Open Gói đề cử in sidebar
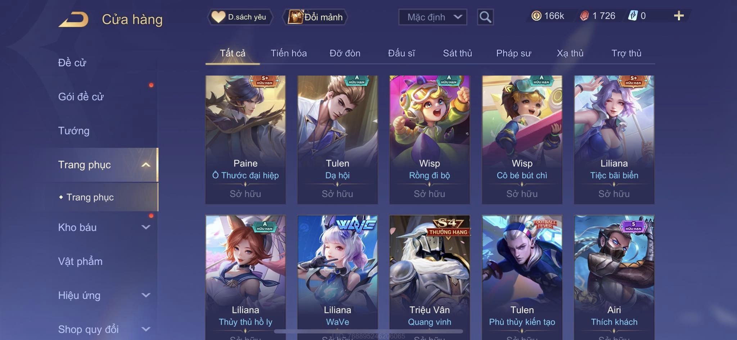 [x=81, y=97]
